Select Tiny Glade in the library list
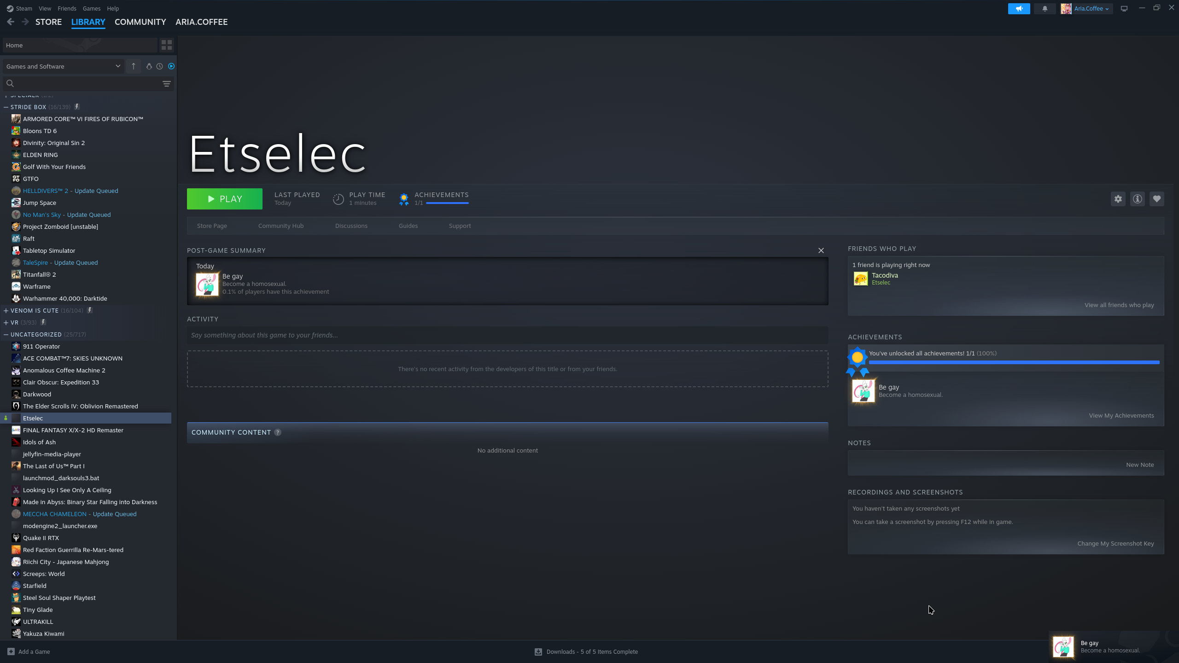This screenshot has width=1179, height=663. pyautogui.click(x=38, y=610)
